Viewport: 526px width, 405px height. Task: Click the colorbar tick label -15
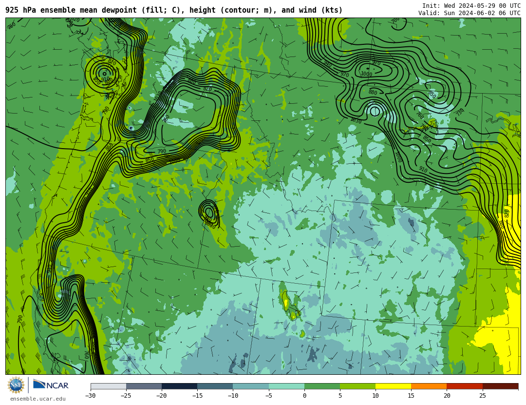coord(197,396)
